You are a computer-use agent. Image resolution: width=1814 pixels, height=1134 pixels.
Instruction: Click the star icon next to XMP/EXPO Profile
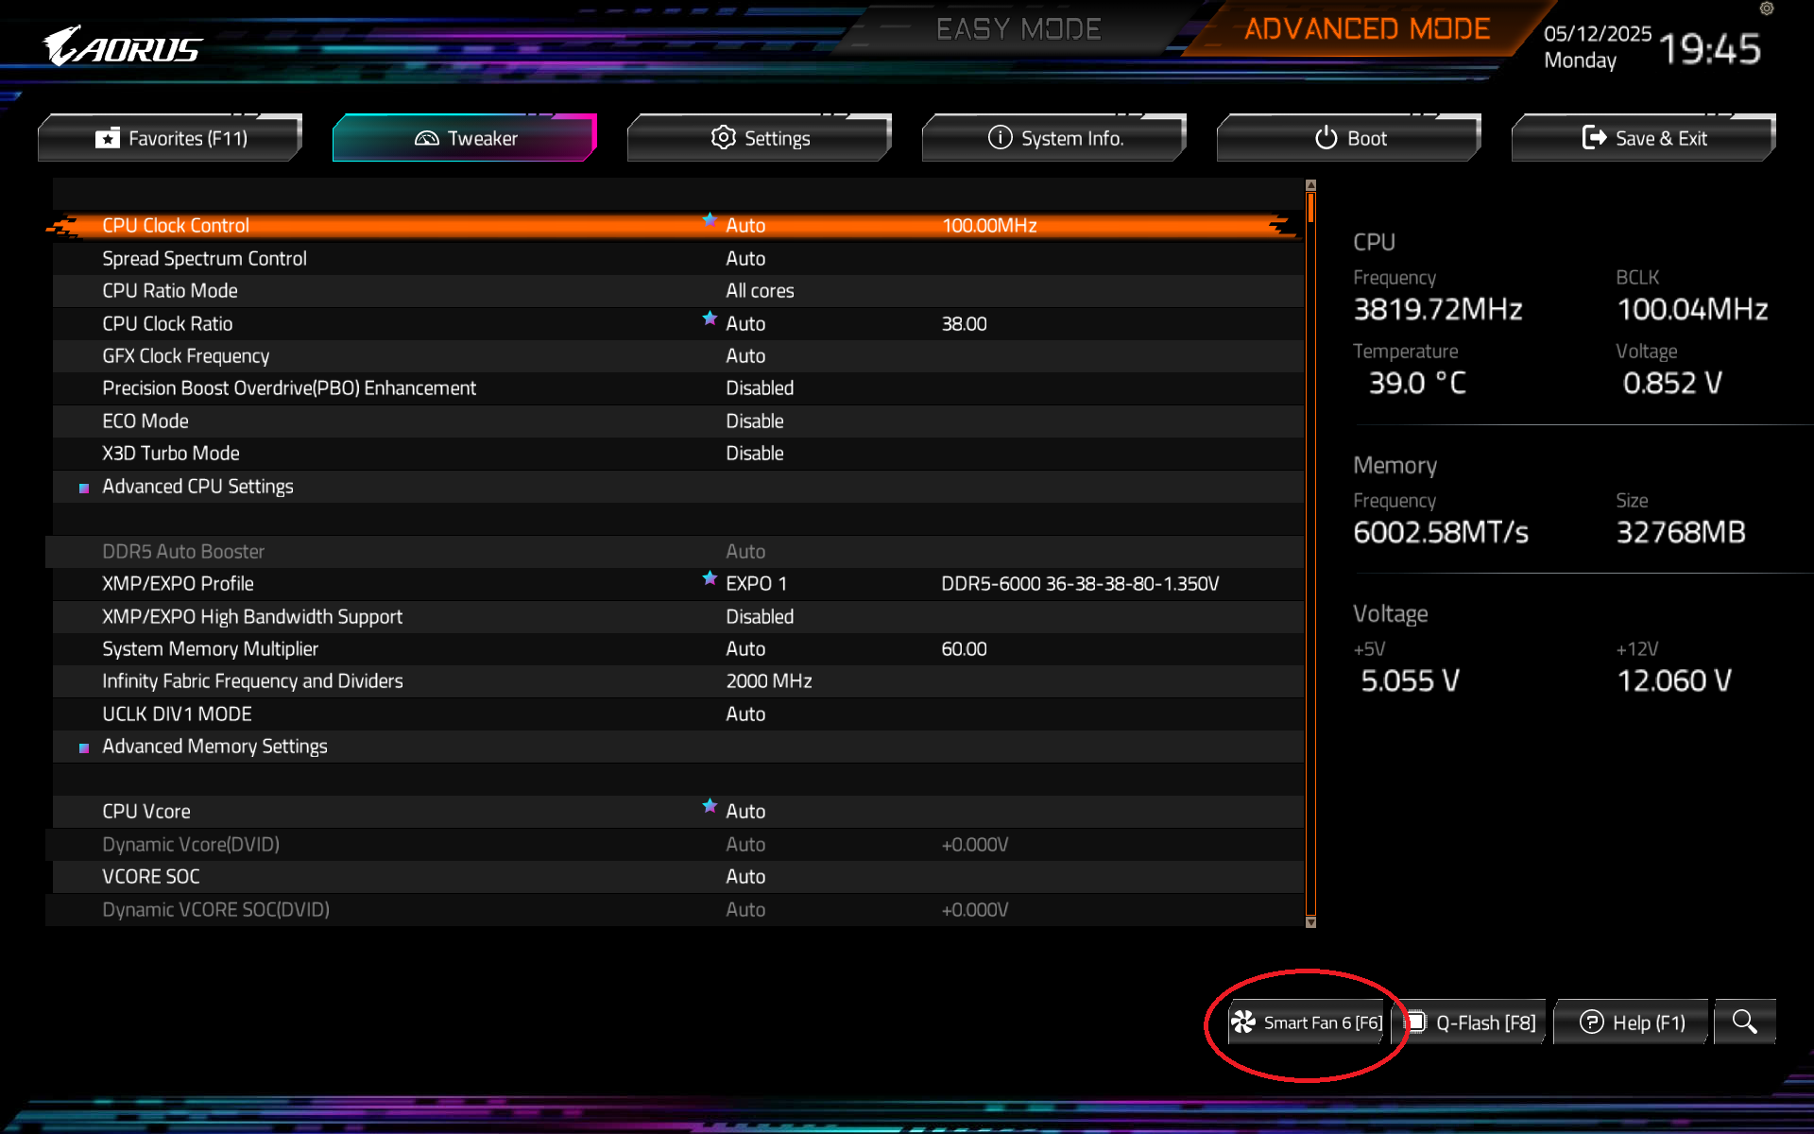(x=710, y=578)
